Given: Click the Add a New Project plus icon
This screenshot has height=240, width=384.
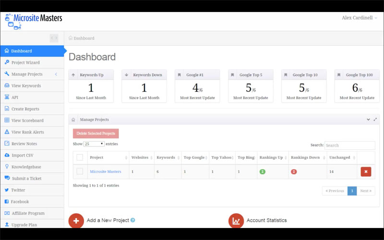Looking at the screenshot, I should (76, 221).
